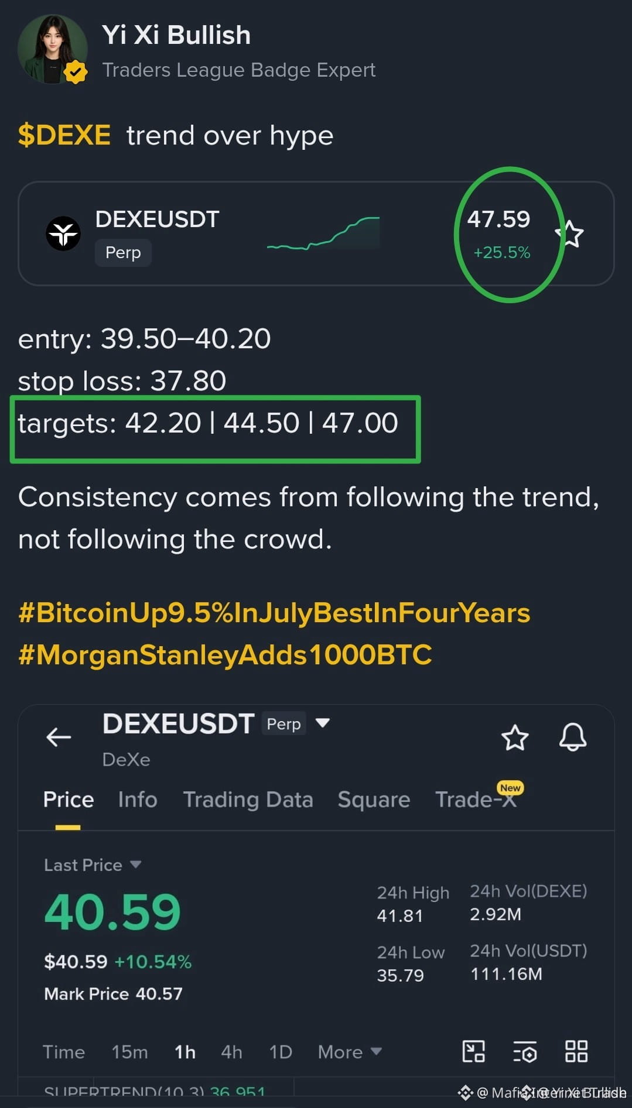Screen dimensions: 632x1108
Task: Expand the More timeframes dropdown
Action: click(x=350, y=1052)
